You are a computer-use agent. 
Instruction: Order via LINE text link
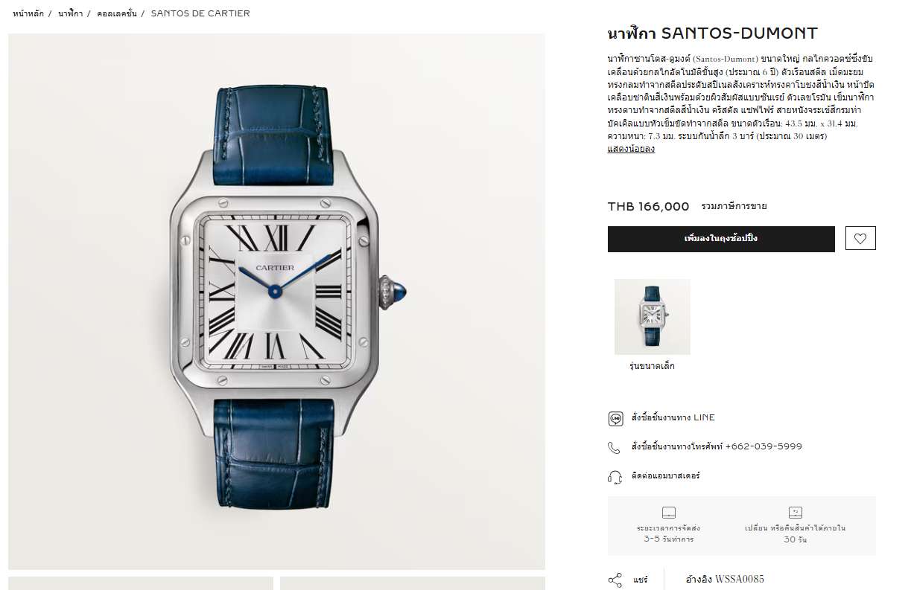[673, 417]
